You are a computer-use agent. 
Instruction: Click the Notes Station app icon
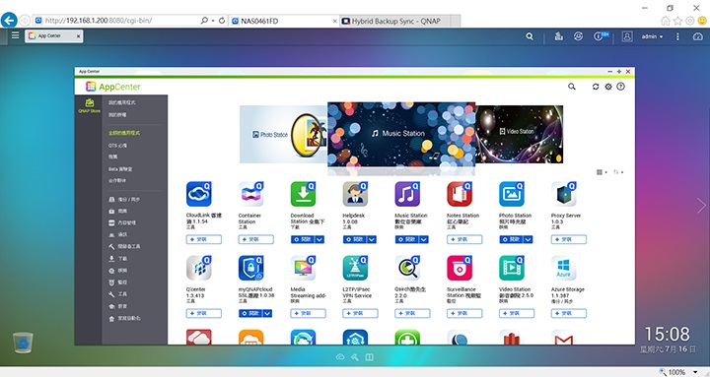tap(460, 194)
